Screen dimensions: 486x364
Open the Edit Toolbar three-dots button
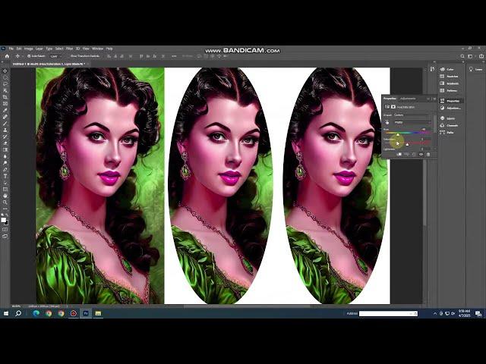pyautogui.click(x=5, y=209)
